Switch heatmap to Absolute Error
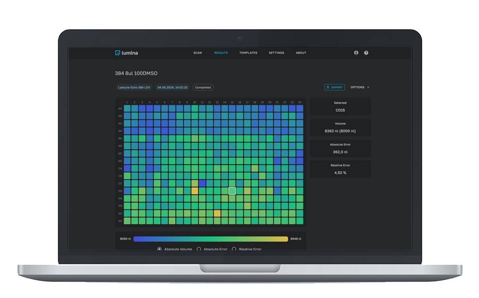The width and height of the screenshot is (479, 298). 199,249
